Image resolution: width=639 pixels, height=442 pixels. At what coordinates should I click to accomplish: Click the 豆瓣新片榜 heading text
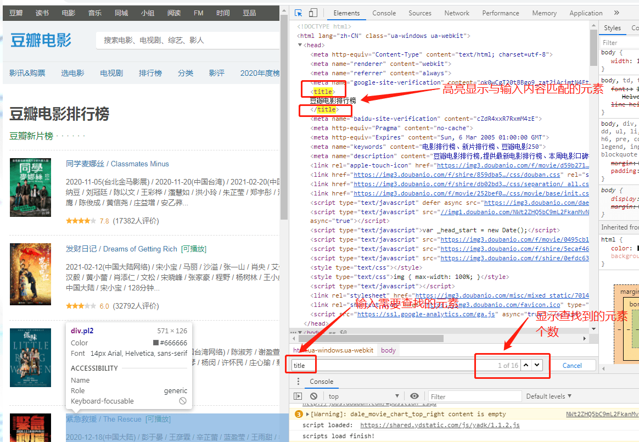tap(31, 136)
